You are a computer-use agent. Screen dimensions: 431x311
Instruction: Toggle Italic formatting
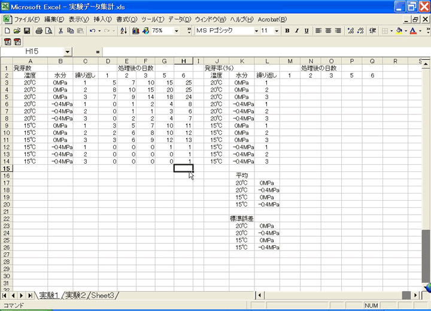[x=297, y=31]
